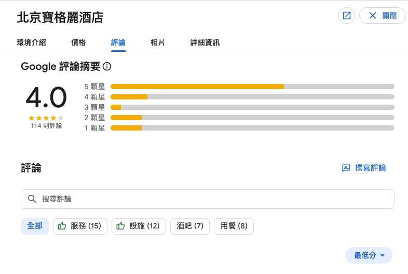Image resolution: width=408 pixels, height=274 pixels.
Task: Filter reviews by 酒吧 (7)
Action: [190, 226]
